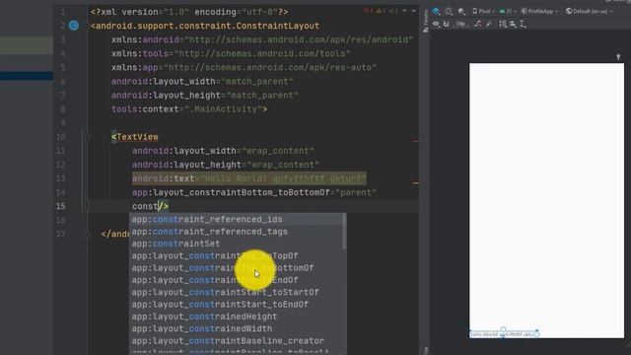This screenshot has width=631, height=355.
Task: Click the Guidelines icon in layout toolbar
Action: [523, 24]
